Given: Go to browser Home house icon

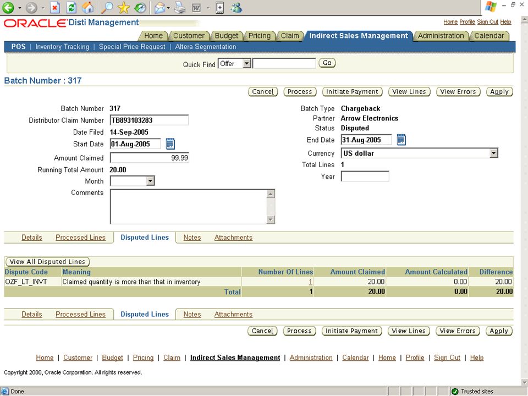Looking at the screenshot, I should 88,7.
